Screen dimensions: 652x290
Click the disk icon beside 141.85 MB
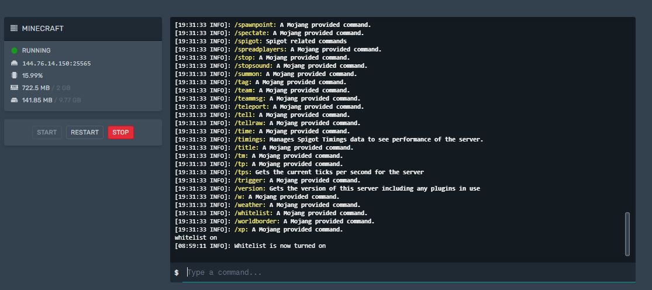[14, 100]
